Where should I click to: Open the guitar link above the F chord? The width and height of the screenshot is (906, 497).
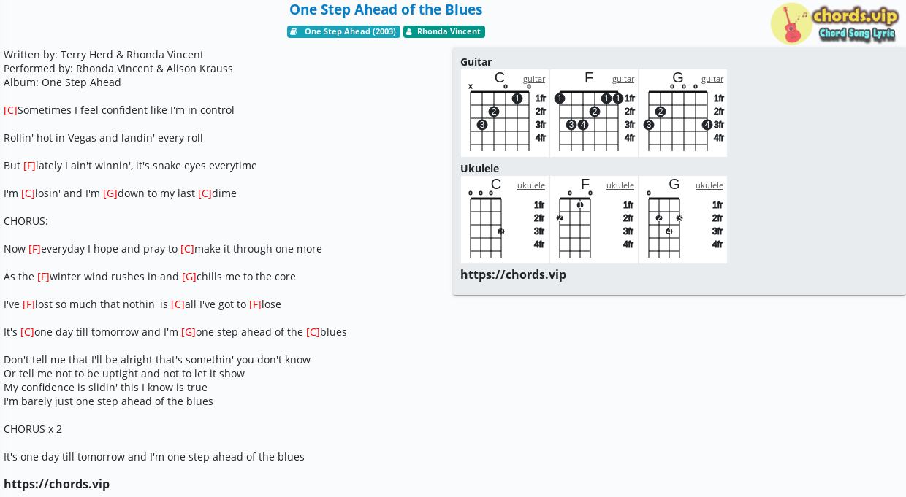point(623,79)
